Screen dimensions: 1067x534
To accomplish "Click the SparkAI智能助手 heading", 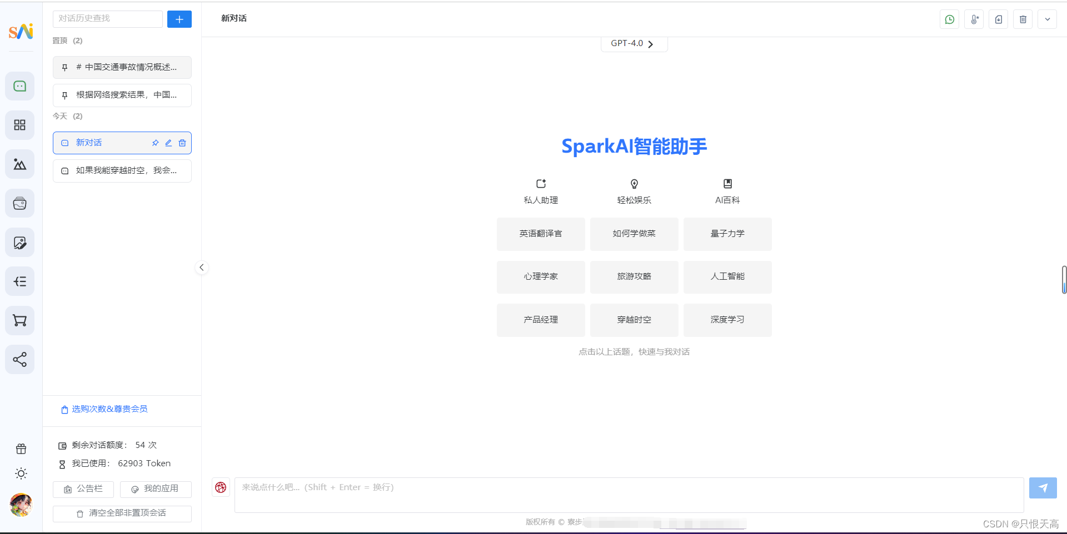I will click(x=634, y=147).
